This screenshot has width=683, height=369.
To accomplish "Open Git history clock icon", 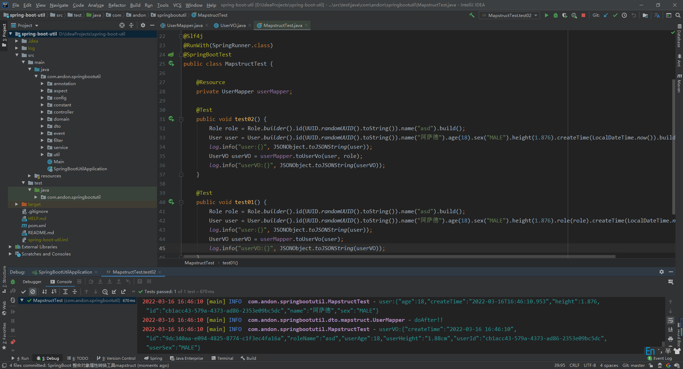I will [x=624, y=15].
